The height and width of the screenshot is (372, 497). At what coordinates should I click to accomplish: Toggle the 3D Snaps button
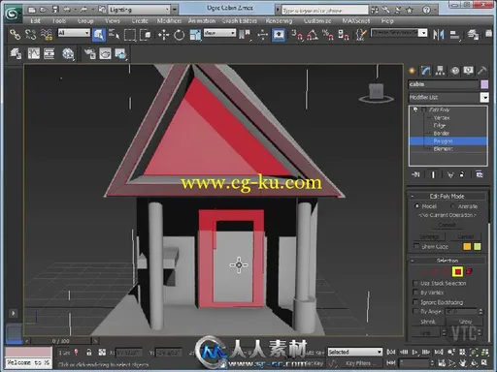pos(297,35)
